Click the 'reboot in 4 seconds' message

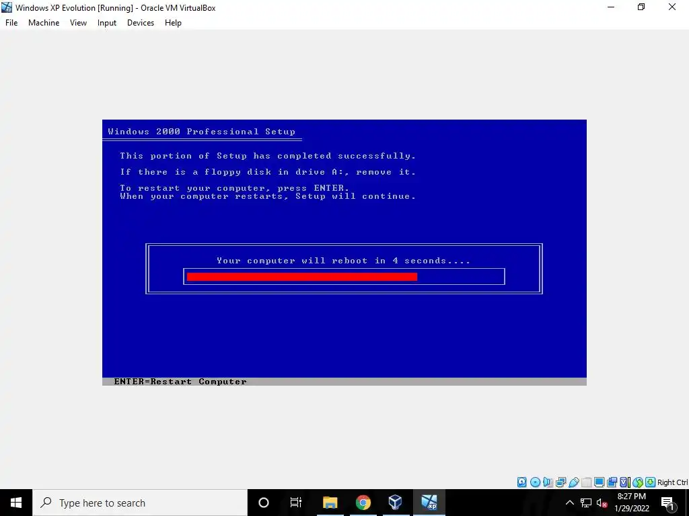click(x=344, y=261)
